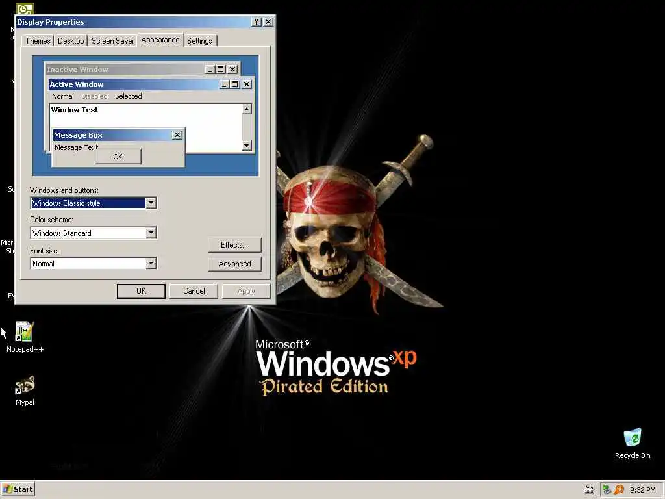
Task: Open the Settings tab
Action: pos(199,41)
